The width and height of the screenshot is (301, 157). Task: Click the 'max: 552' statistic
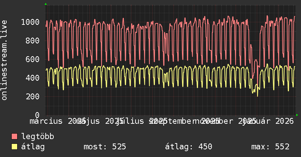click(x=270, y=147)
